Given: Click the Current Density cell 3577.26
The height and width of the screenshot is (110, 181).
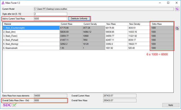Looking at the screenshot, I should pos(93,28).
